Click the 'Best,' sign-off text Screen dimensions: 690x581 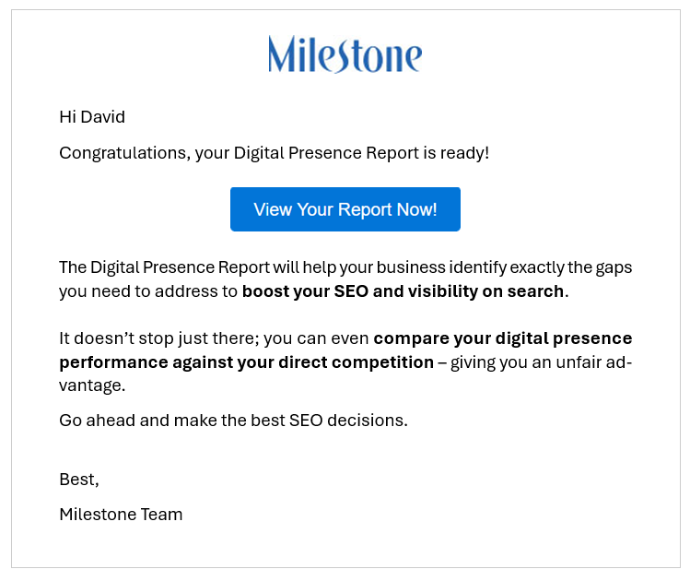pyautogui.click(x=79, y=480)
